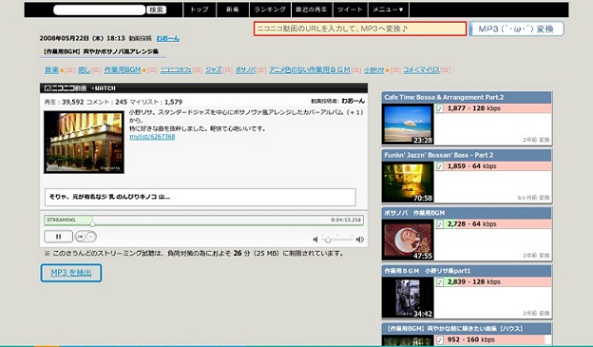Click music note icon on Cafe Time Bossa card
593x347 pixels.
[440, 108]
